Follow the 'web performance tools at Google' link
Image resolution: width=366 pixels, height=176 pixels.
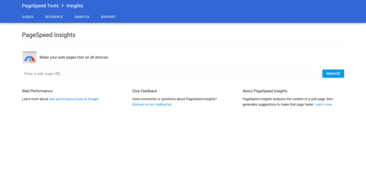(x=74, y=99)
